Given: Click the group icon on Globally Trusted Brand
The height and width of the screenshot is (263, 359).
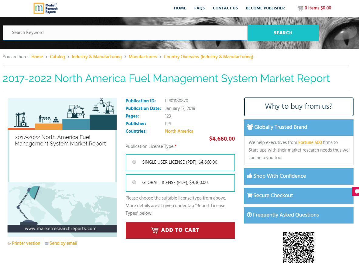Looking at the screenshot, I should tap(250, 127).
